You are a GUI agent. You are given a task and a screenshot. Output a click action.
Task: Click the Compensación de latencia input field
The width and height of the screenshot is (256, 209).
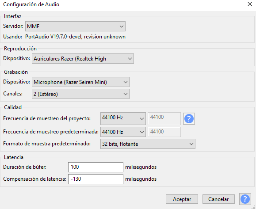pos(96,179)
